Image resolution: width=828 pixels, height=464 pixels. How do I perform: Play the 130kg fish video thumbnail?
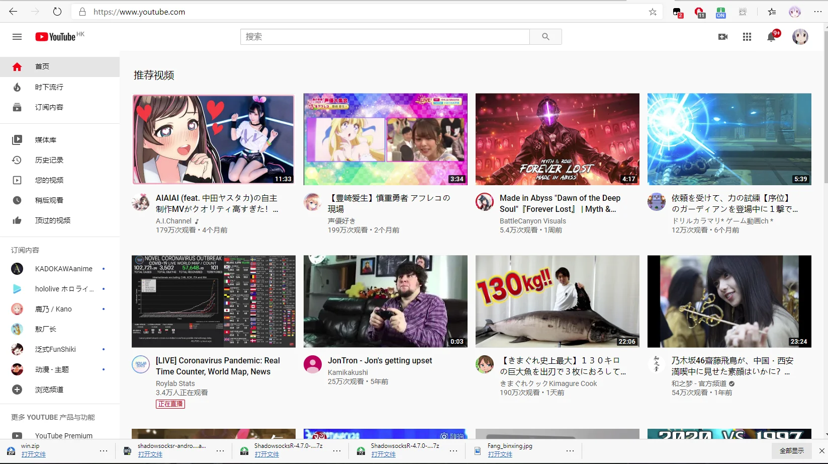pyautogui.click(x=558, y=301)
